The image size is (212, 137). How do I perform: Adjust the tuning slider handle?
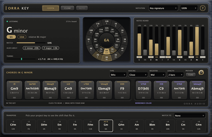(22, 59)
